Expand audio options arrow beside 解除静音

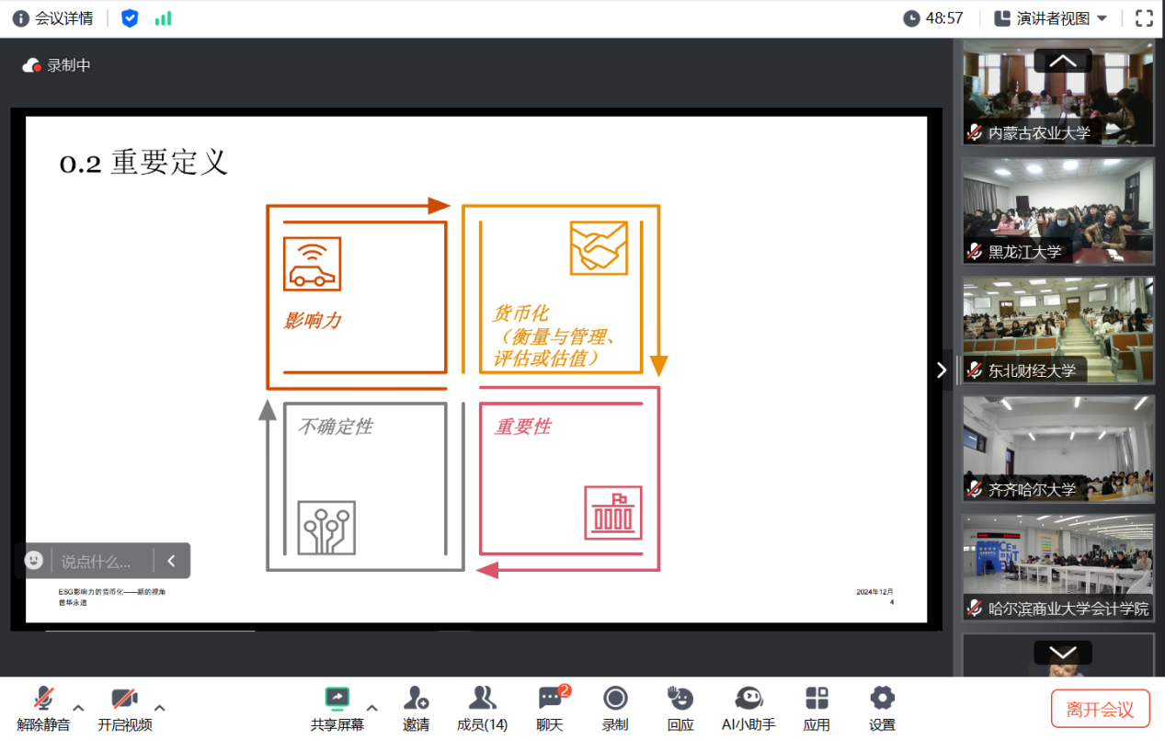click(78, 708)
